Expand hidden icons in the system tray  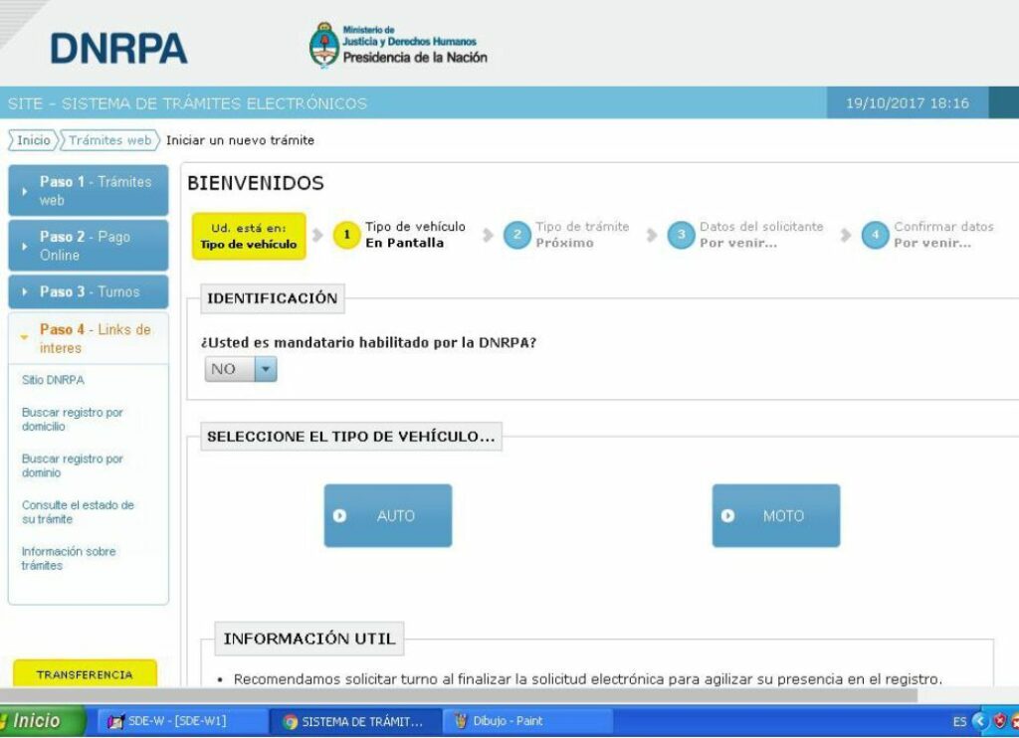coord(980,723)
